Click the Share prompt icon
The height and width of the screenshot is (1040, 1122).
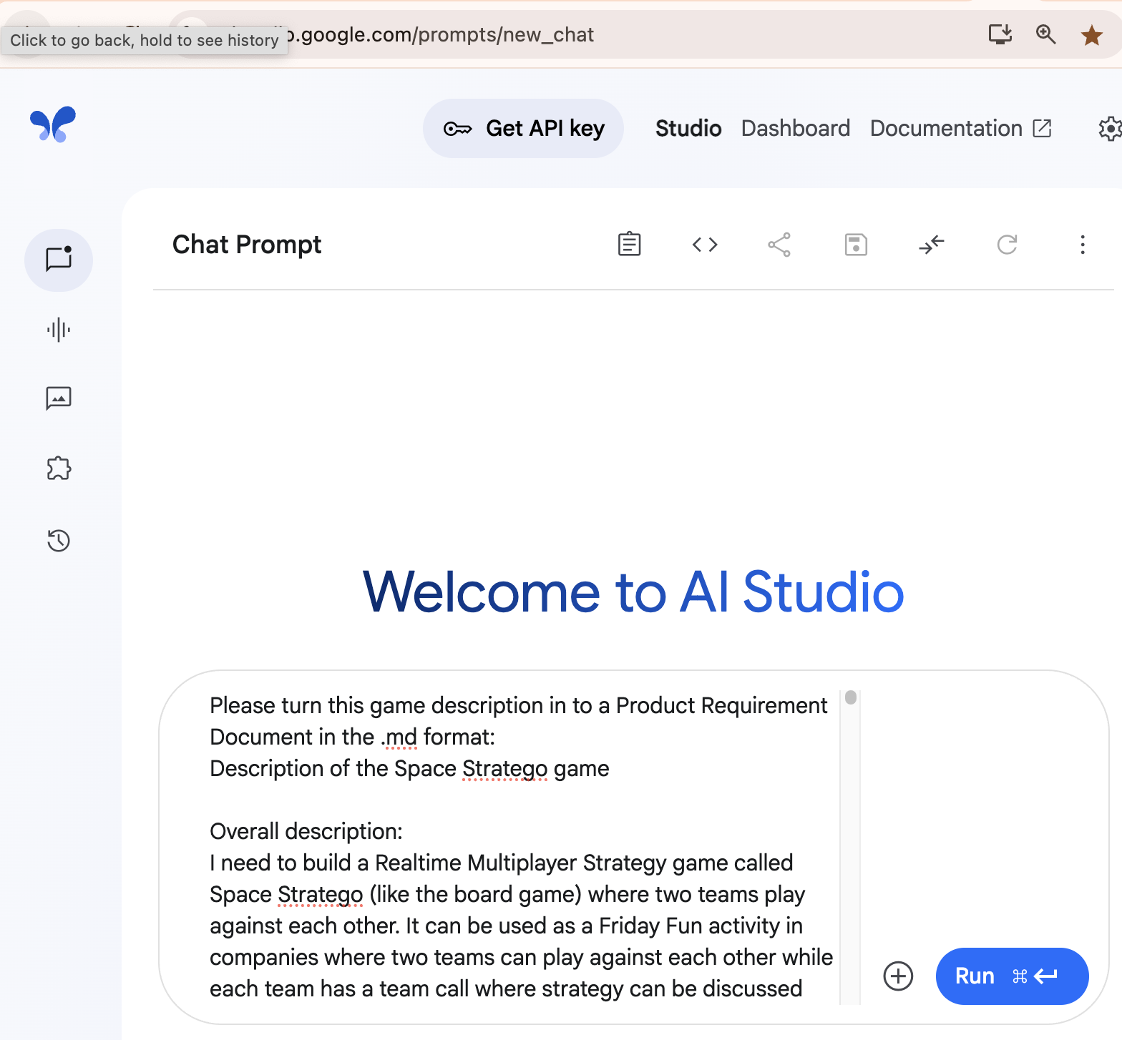[779, 245]
